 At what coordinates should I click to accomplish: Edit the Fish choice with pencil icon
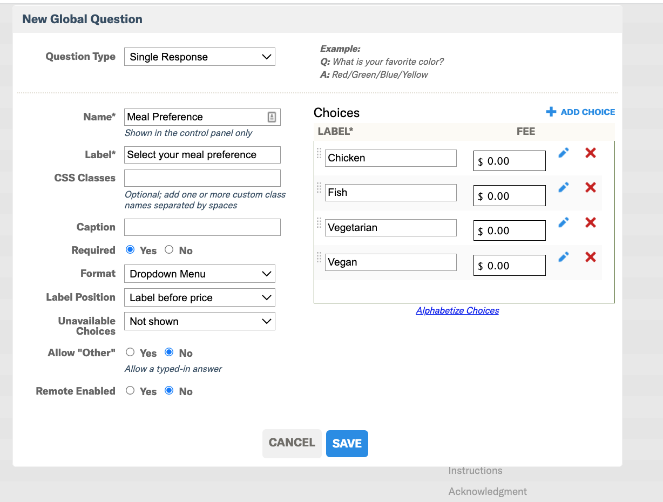(564, 187)
